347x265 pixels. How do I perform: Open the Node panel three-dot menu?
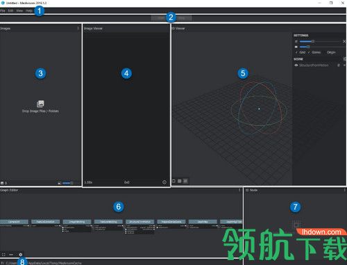[344, 190]
